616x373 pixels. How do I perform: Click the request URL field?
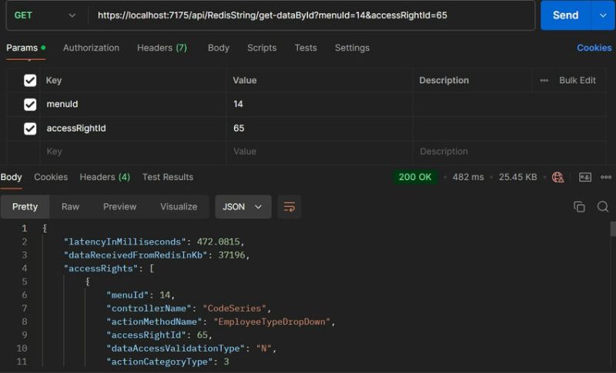(311, 15)
